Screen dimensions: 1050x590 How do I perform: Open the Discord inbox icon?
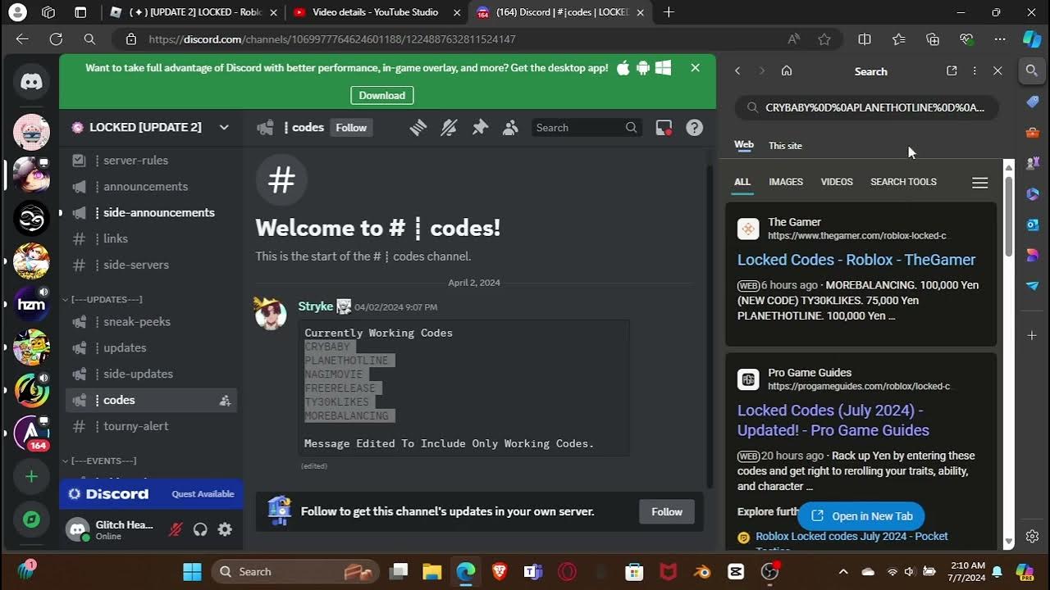coord(664,128)
